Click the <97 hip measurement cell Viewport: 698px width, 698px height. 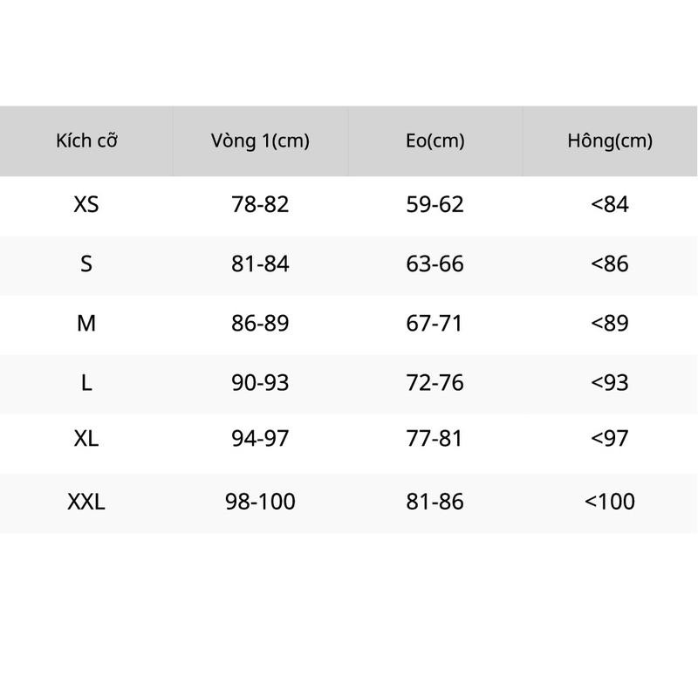coord(610,439)
